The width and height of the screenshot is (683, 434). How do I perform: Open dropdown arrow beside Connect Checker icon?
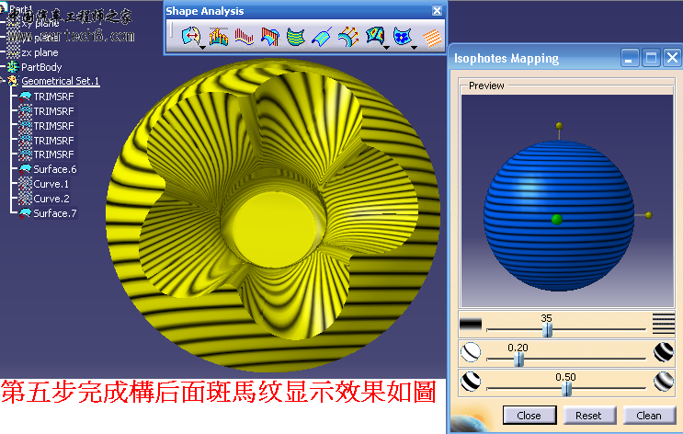(201, 46)
